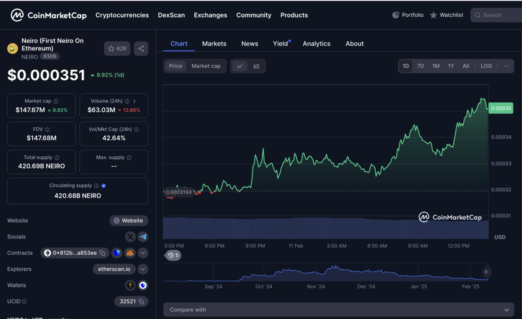Image resolution: width=522 pixels, height=319 pixels.
Task: Open the Telegram social icon
Action: coord(143,237)
